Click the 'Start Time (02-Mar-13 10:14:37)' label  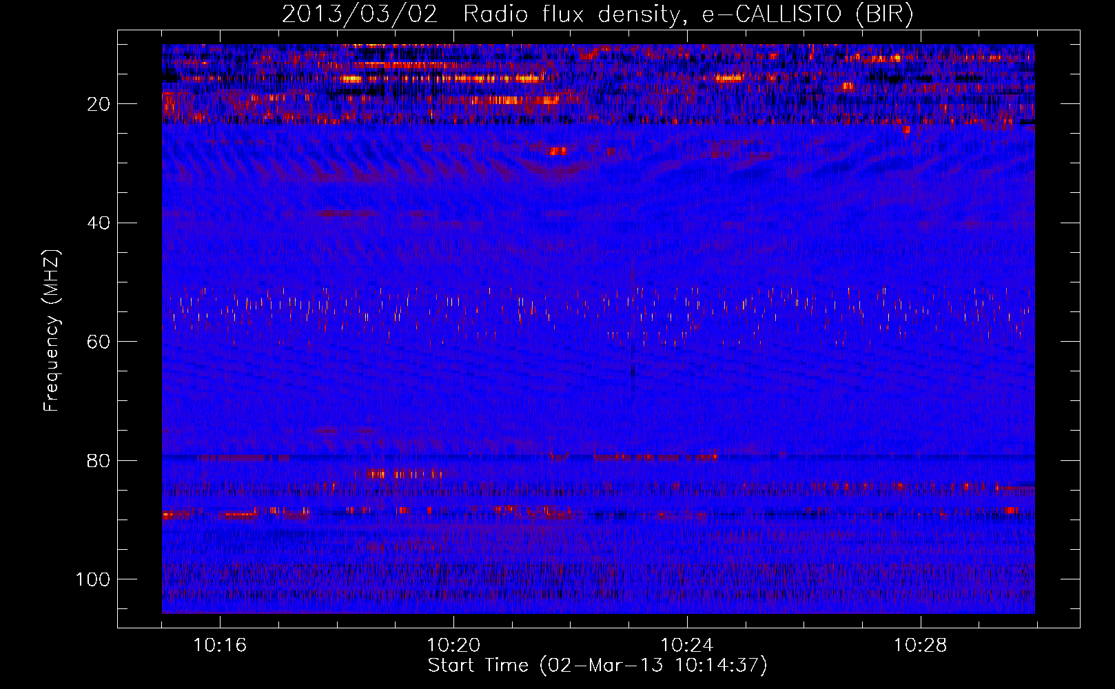597,666
